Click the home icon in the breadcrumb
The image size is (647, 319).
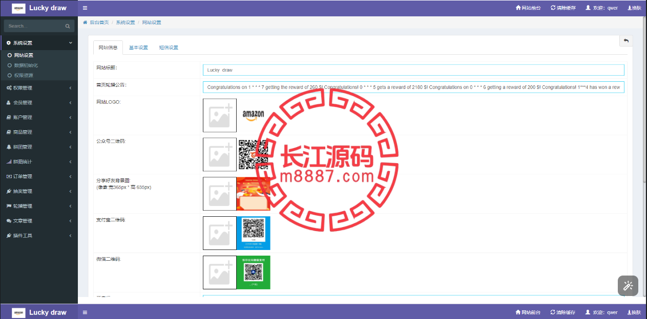point(85,22)
